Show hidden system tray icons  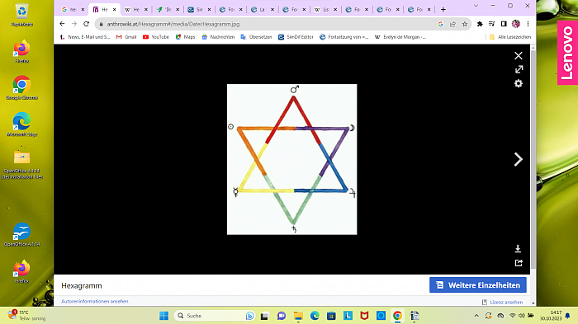pyautogui.click(x=476, y=316)
